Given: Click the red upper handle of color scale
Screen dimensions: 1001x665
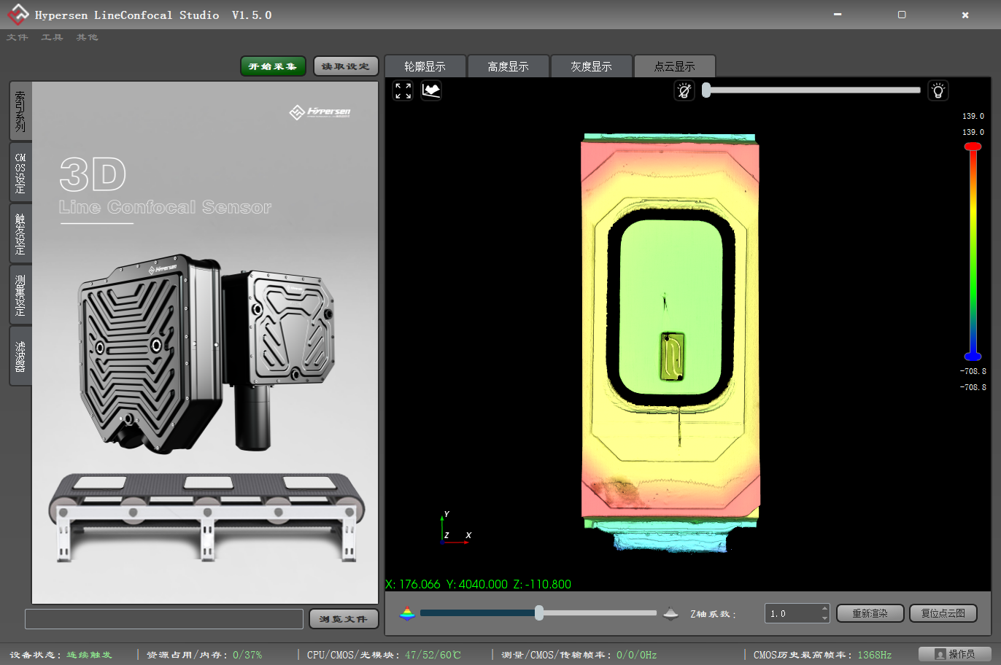Looking at the screenshot, I should (x=973, y=147).
